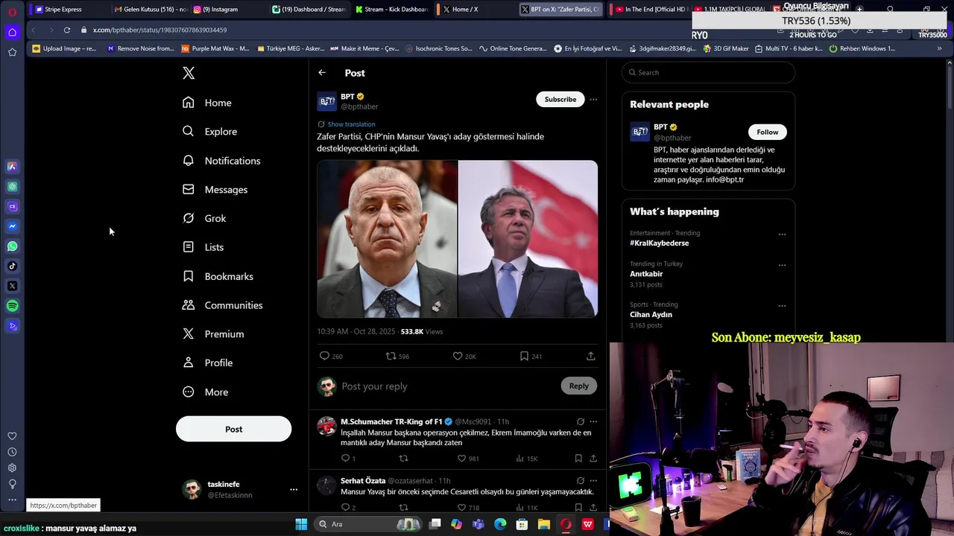Open the Online Tone Generator bookmark
This screenshot has width=954, height=536.
tap(513, 48)
